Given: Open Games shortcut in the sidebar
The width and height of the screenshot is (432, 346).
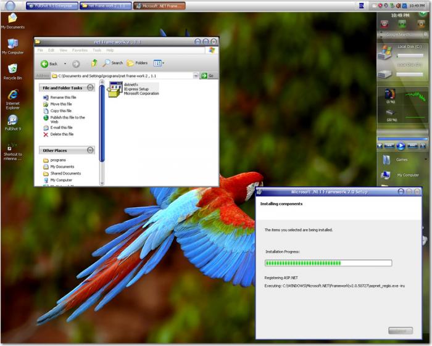Looking at the screenshot, I should point(396,160).
